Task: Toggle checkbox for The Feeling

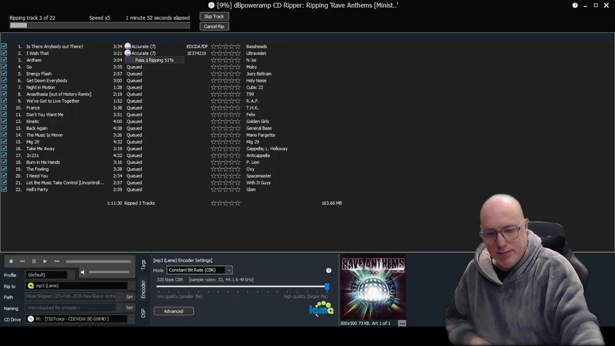Action: coord(4,169)
